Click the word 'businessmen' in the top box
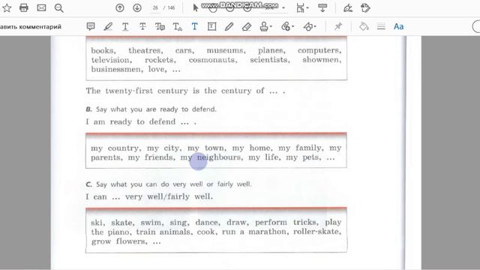 coord(117,69)
